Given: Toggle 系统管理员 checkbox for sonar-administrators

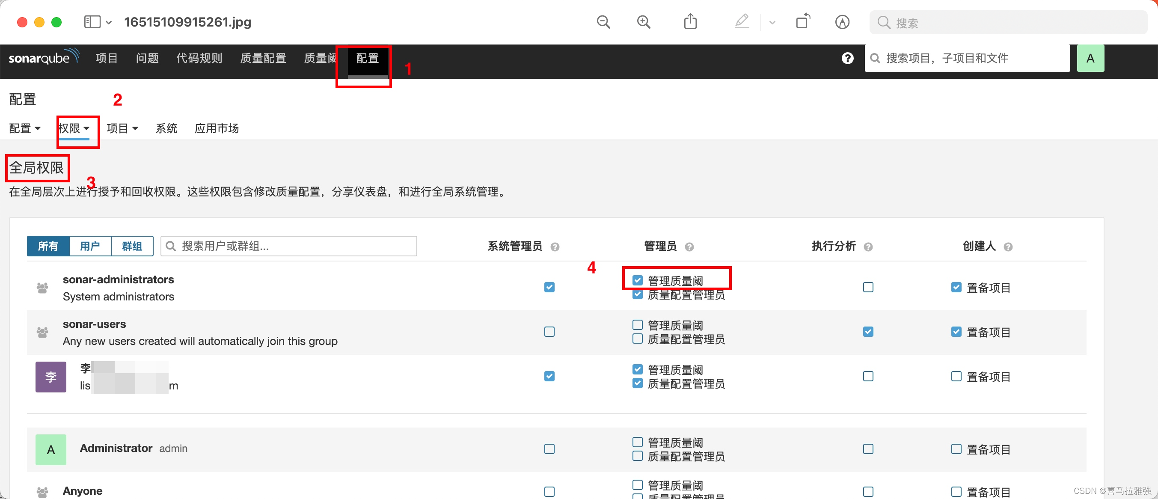Looking at the screenshot, I should pos(549,287).
